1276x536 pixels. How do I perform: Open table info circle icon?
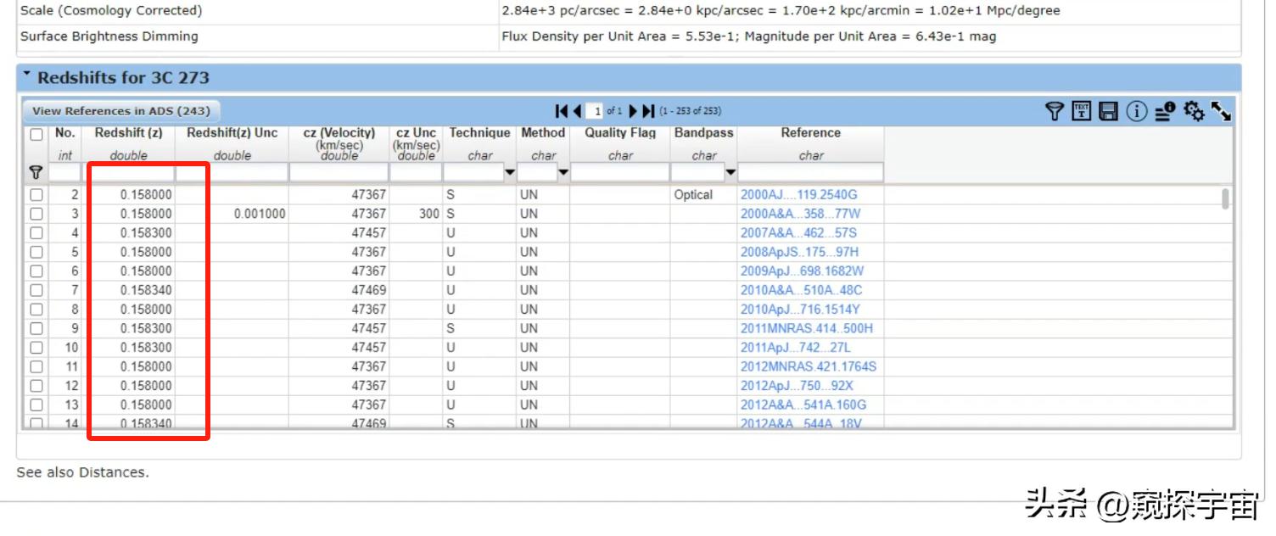point(1137,111)
